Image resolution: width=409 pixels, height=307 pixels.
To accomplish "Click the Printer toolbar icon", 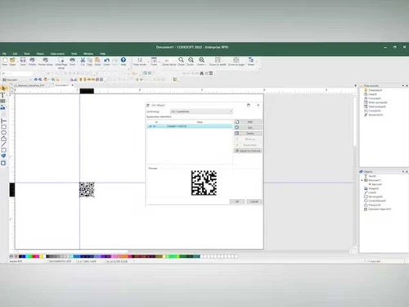I will coord(32,61).
